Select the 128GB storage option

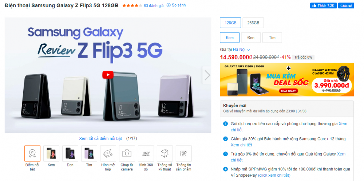click(230, 23)
